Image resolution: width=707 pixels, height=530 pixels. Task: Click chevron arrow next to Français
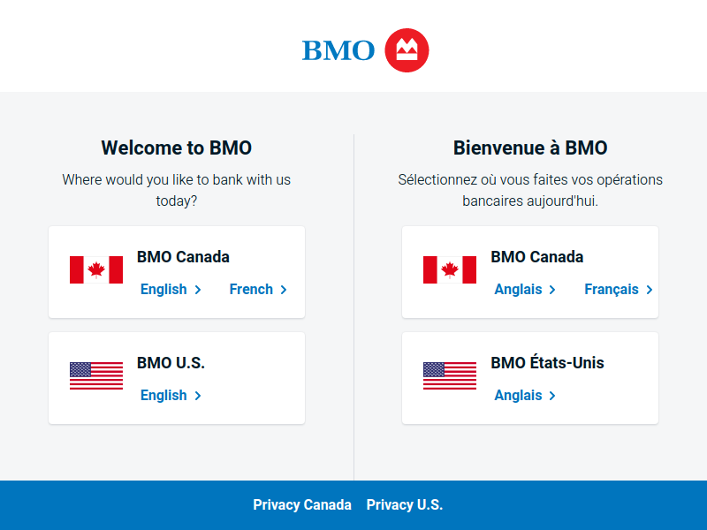coord(650,290)
